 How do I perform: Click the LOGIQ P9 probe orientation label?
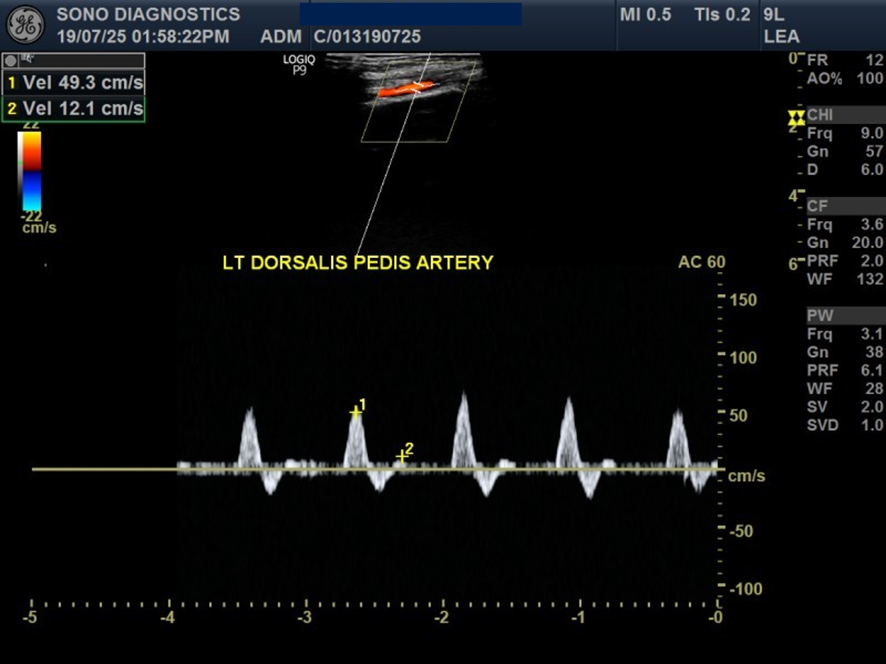(299, 64)
